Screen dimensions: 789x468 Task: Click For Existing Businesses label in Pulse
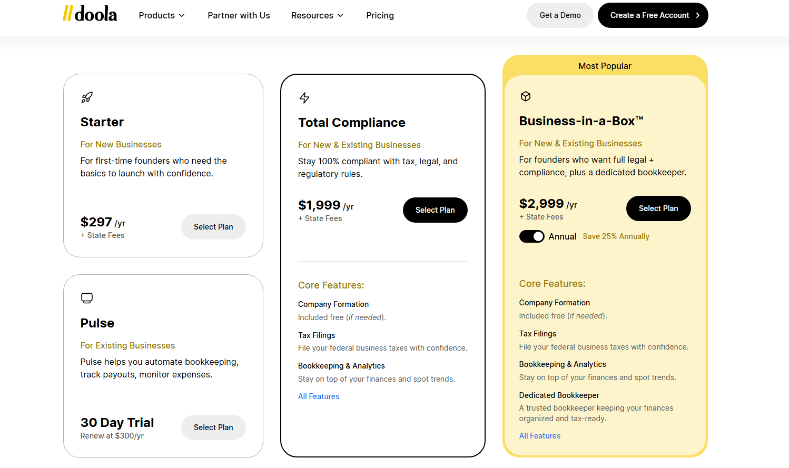click(127, 345)
